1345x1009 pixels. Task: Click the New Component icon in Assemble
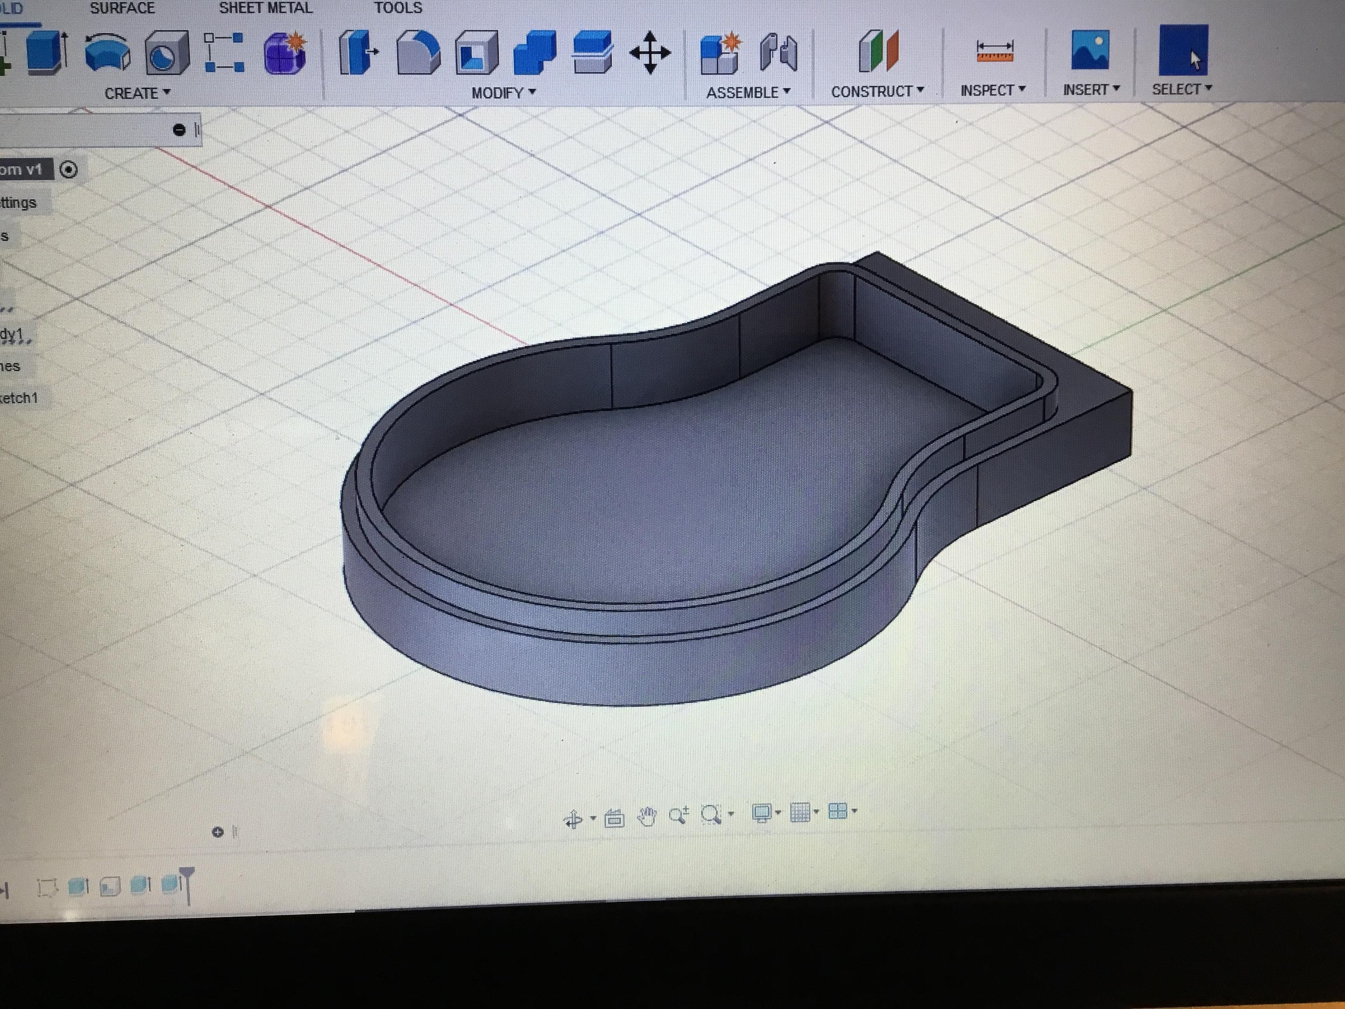[x=721, y=53]
